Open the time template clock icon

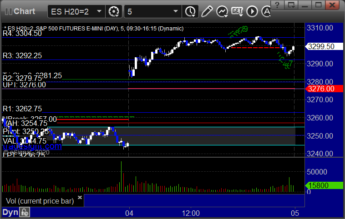click(x=190, y=11)
